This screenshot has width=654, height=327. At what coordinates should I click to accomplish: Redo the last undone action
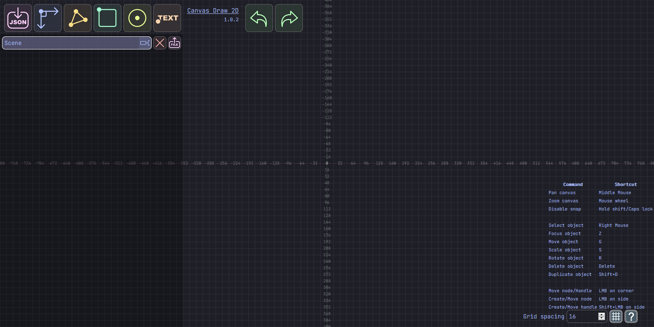tap(289, 18)
